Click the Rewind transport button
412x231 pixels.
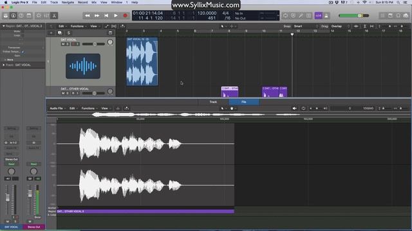[88, 15]
